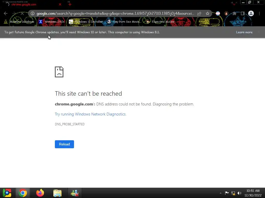Close the chrome.google.com tab

pyautogui.click(x=60, y=5)
